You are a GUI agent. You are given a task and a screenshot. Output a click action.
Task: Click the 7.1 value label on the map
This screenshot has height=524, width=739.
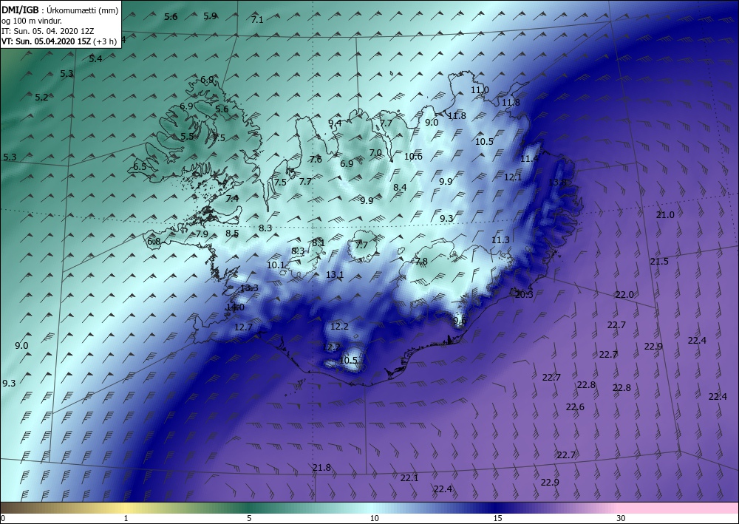tap(257, 20)
